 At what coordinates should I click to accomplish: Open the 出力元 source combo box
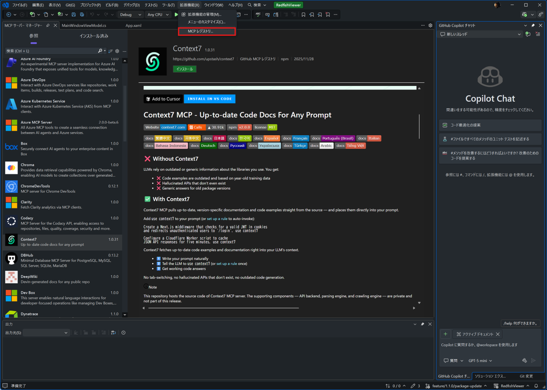tap(46, 333)
